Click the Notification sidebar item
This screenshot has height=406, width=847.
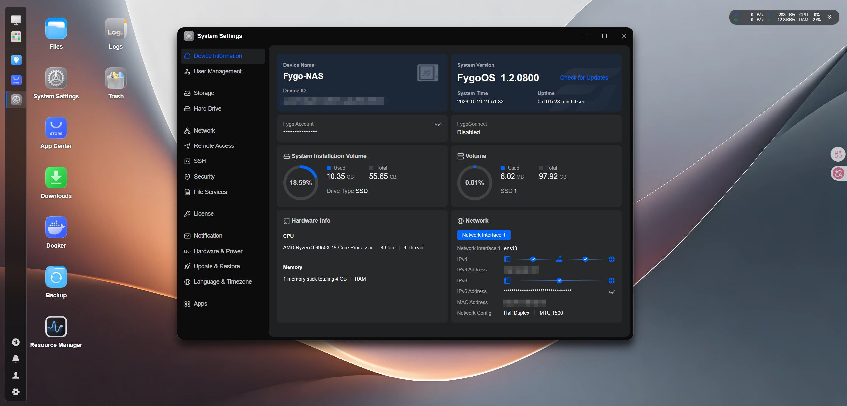coord(223,236)
